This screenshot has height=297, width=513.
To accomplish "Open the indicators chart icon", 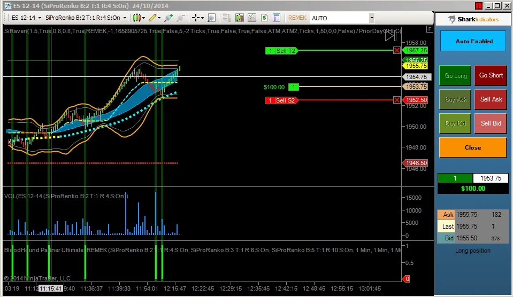I will [x=252, y=18].
